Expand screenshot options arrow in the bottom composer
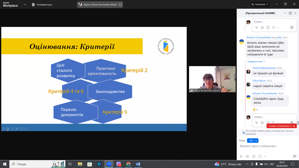Viewport: 299px width, 168px height. pos(265,156)
